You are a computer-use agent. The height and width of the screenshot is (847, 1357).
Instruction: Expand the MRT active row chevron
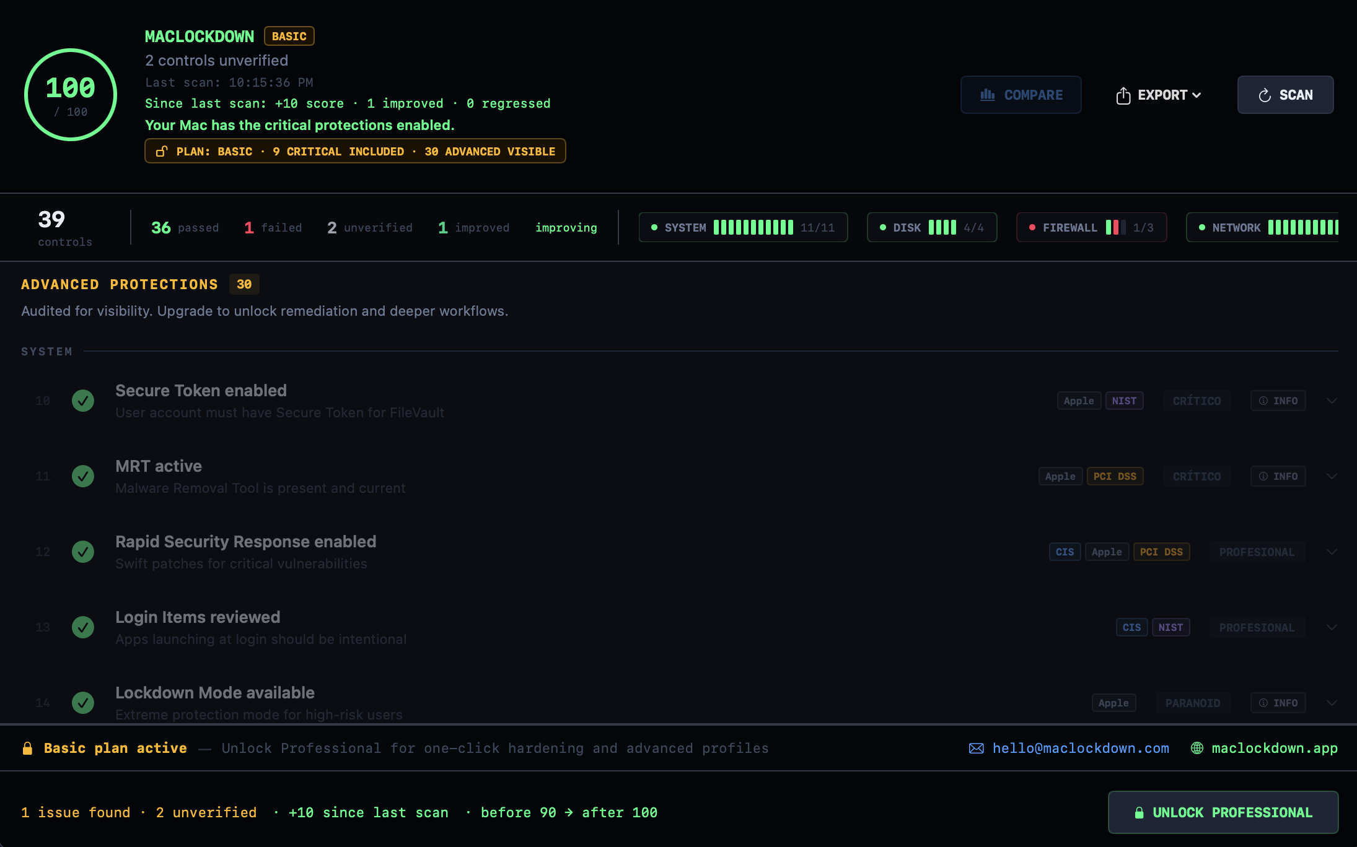point(1332,476)
